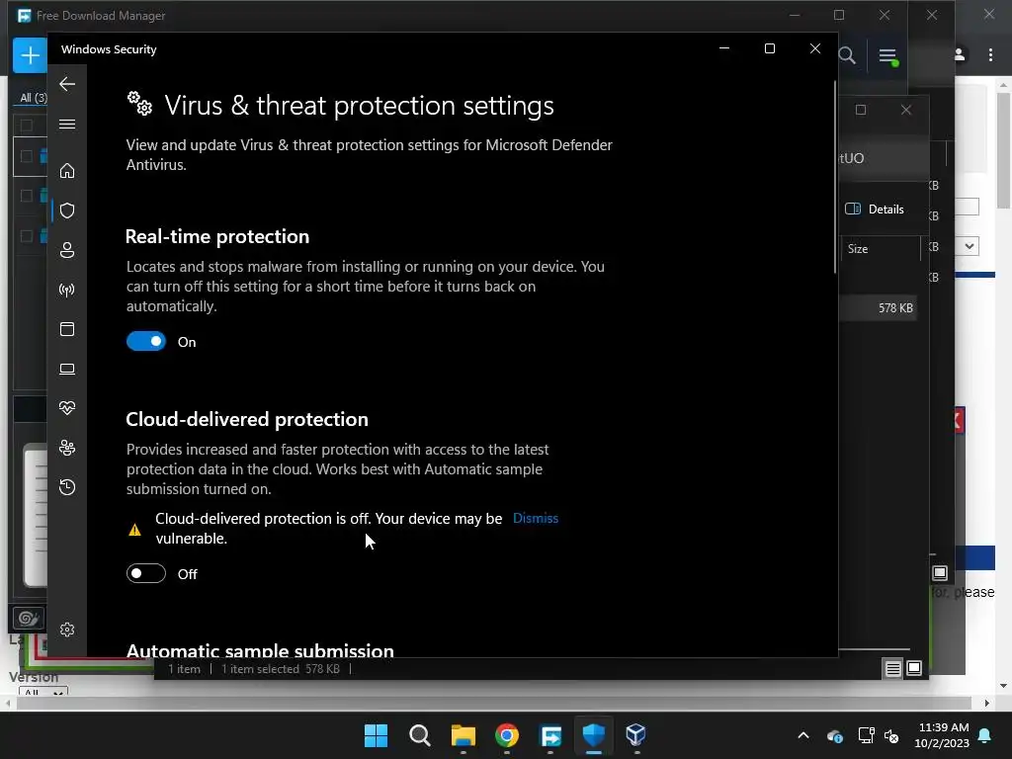Open the Windows Start menu

coord(376,735)
